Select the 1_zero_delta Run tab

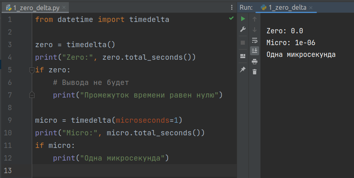[286, 8]
